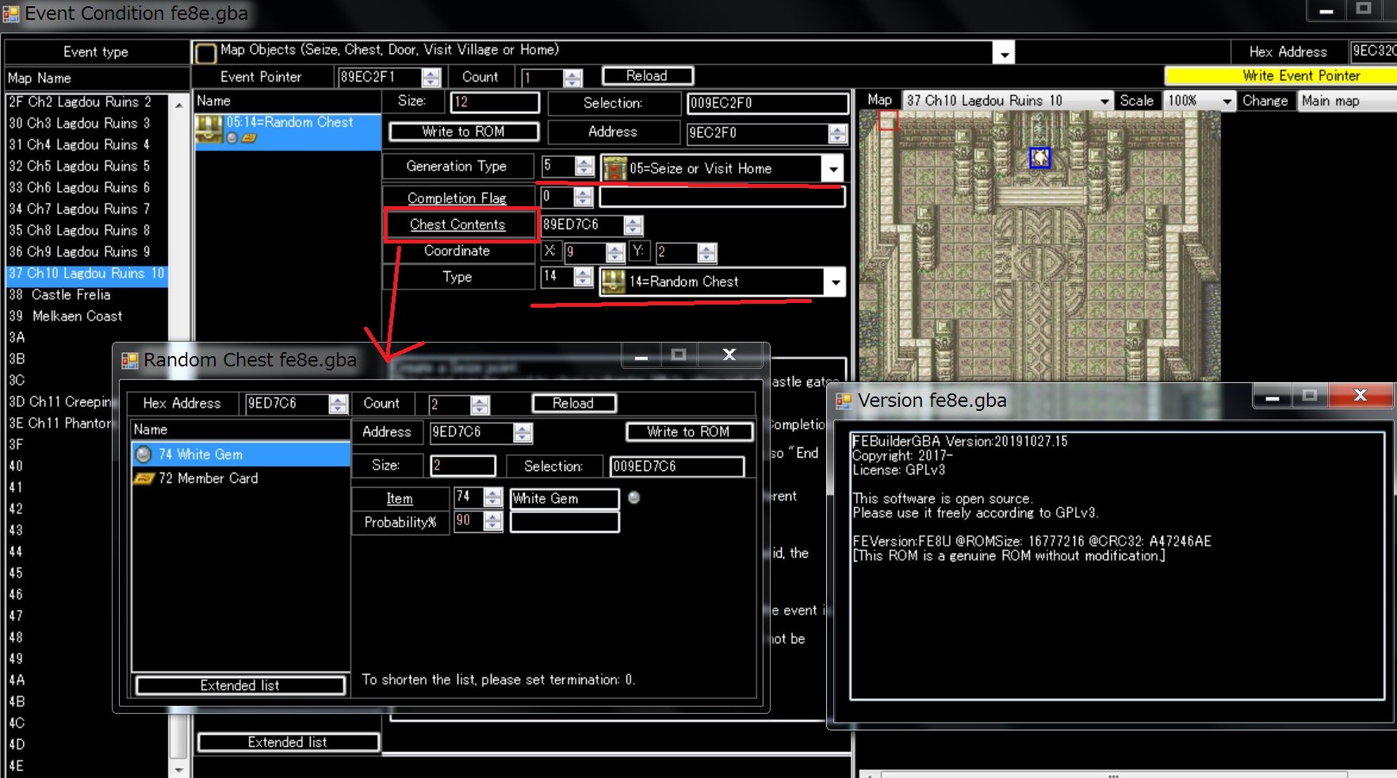Click the chest icon in the "14=Random Chest" Type selector
This screenshot has width=1397, height=778.
click(612, 282)
